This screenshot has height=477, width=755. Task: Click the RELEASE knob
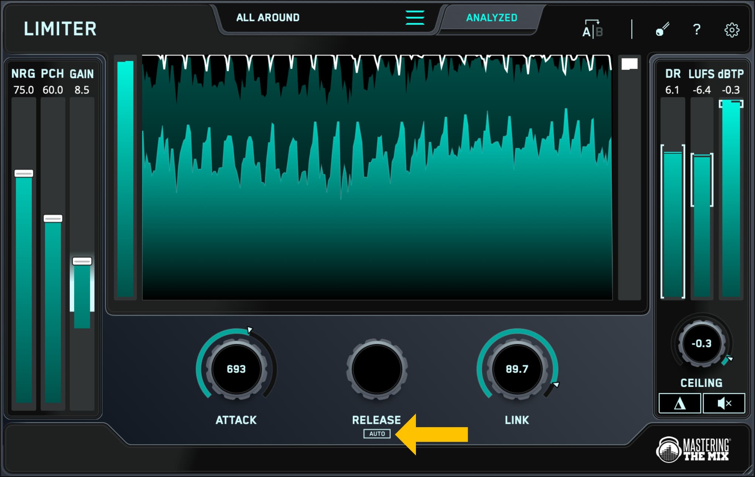point(377,369)
